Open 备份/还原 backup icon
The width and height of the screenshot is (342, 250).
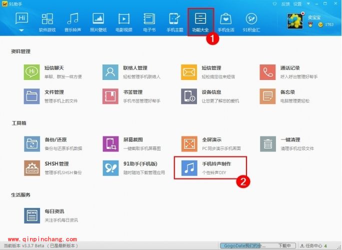click(32, 144)
